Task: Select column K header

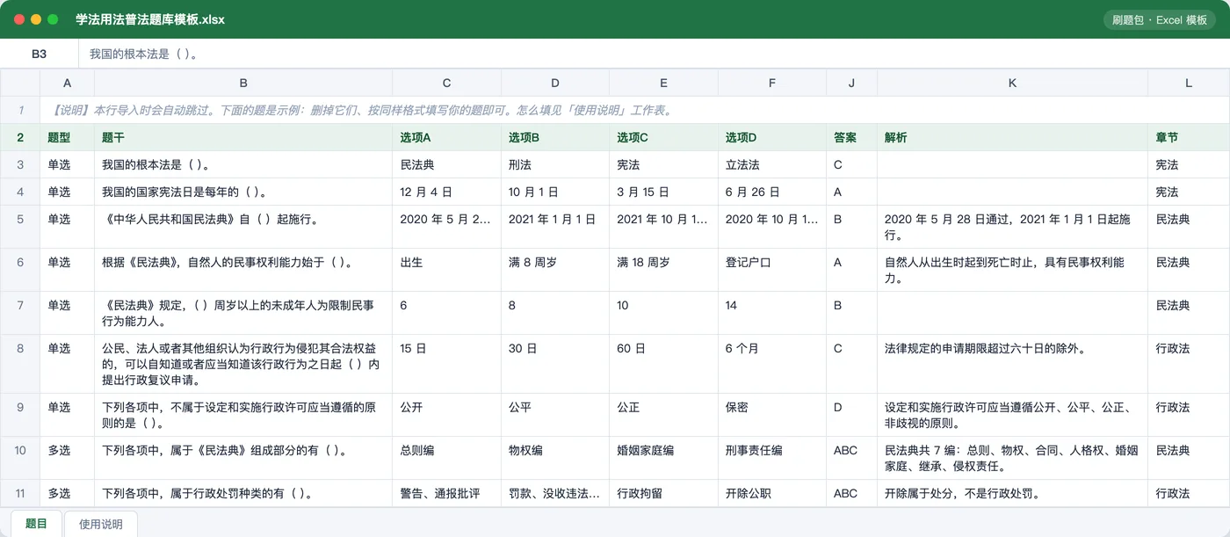Action: 1013,83
